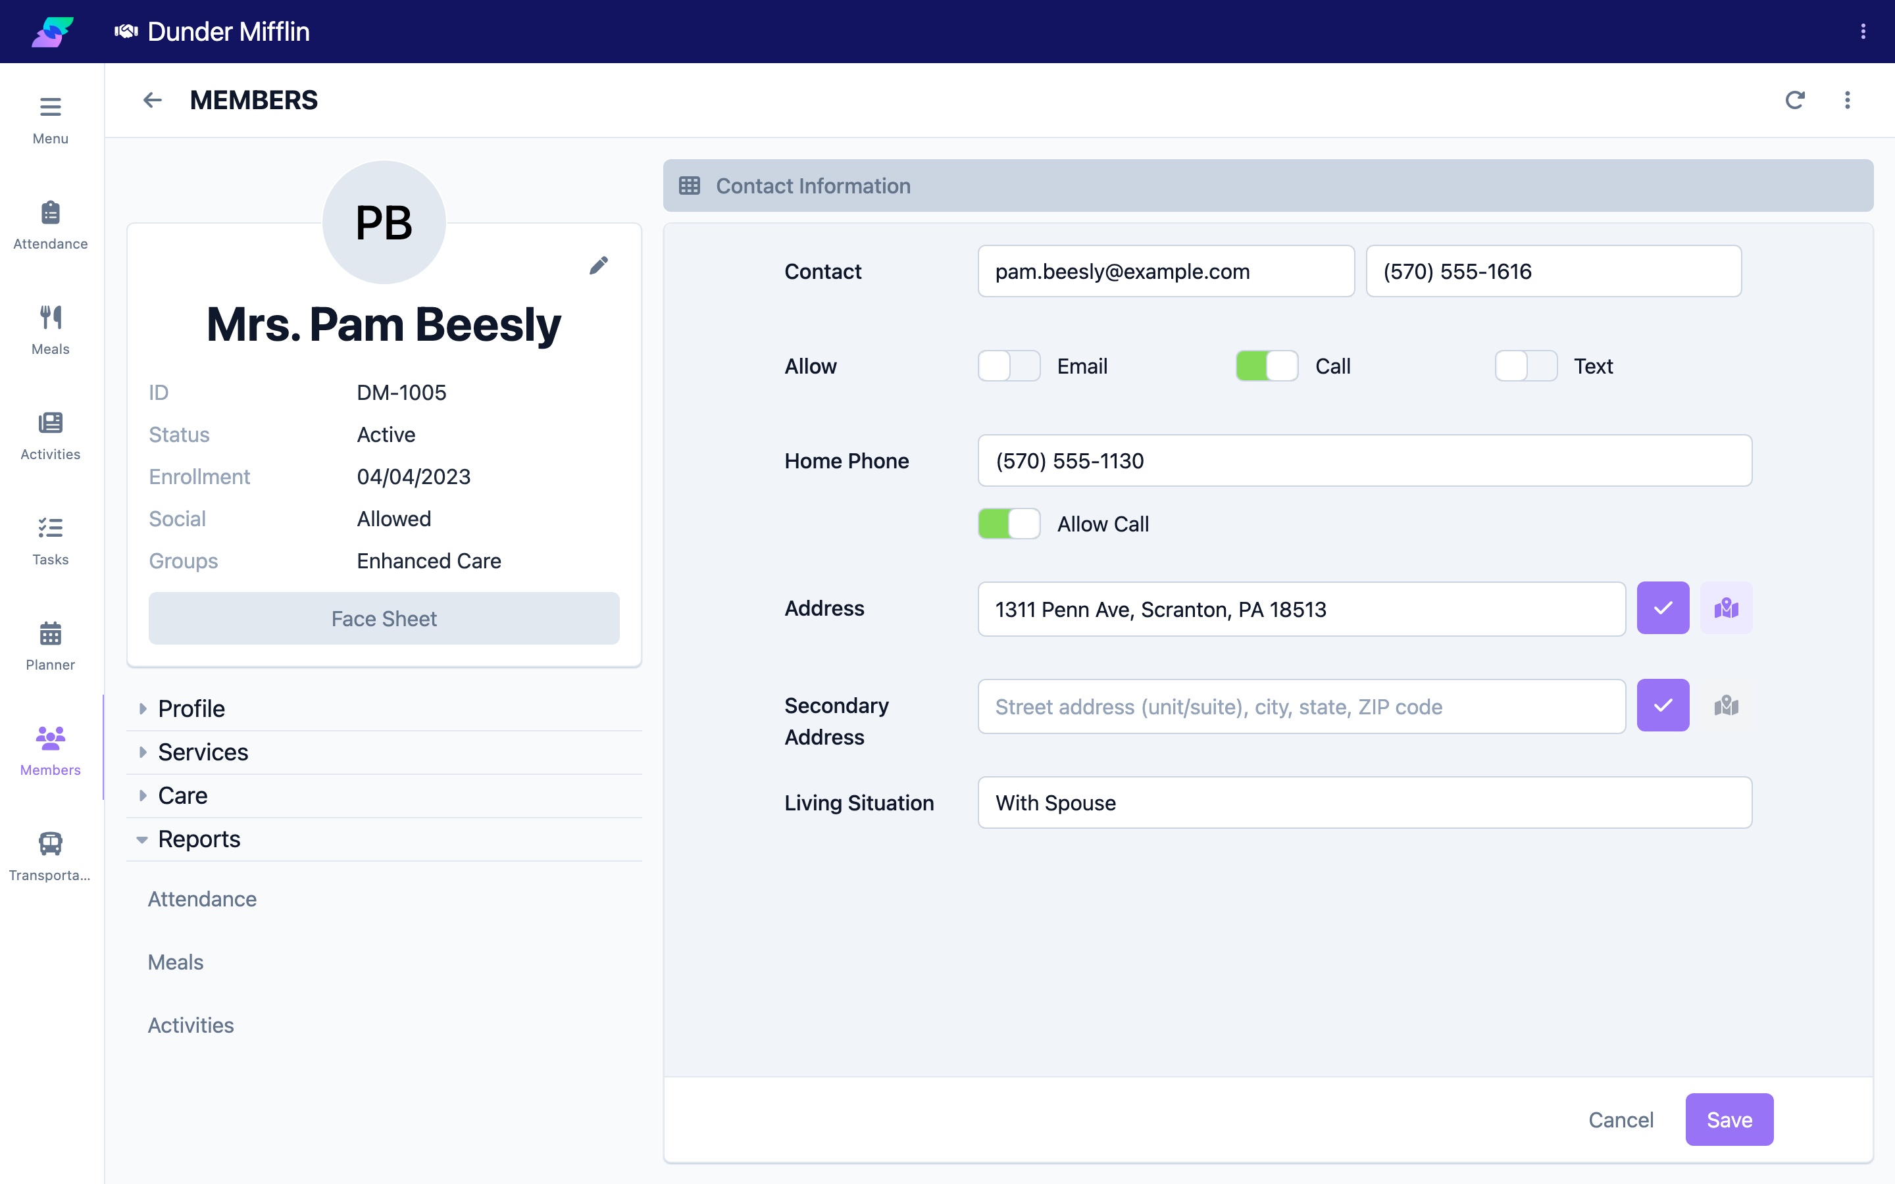Open the Attendance report under Reports

[202, 899]
